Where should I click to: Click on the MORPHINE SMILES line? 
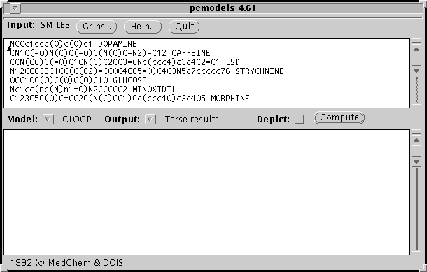[x=129, y=99]
